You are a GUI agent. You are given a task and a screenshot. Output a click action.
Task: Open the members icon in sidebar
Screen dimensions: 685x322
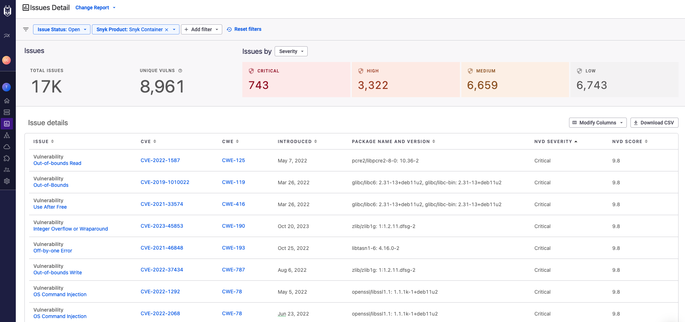point(7,170)
